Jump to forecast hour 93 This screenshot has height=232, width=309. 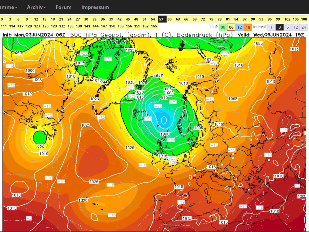point(261,19)
